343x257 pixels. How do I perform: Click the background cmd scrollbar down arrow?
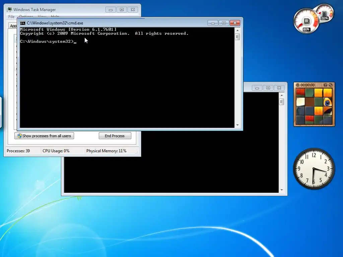tap(282, 190)
